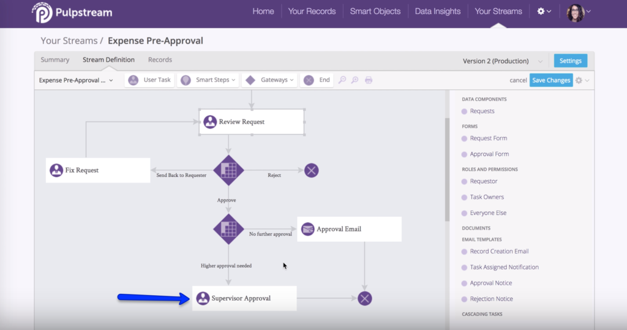Open Rejection Notice template
The width and height of the screenshot is (627, 330).
click(491, 299)
